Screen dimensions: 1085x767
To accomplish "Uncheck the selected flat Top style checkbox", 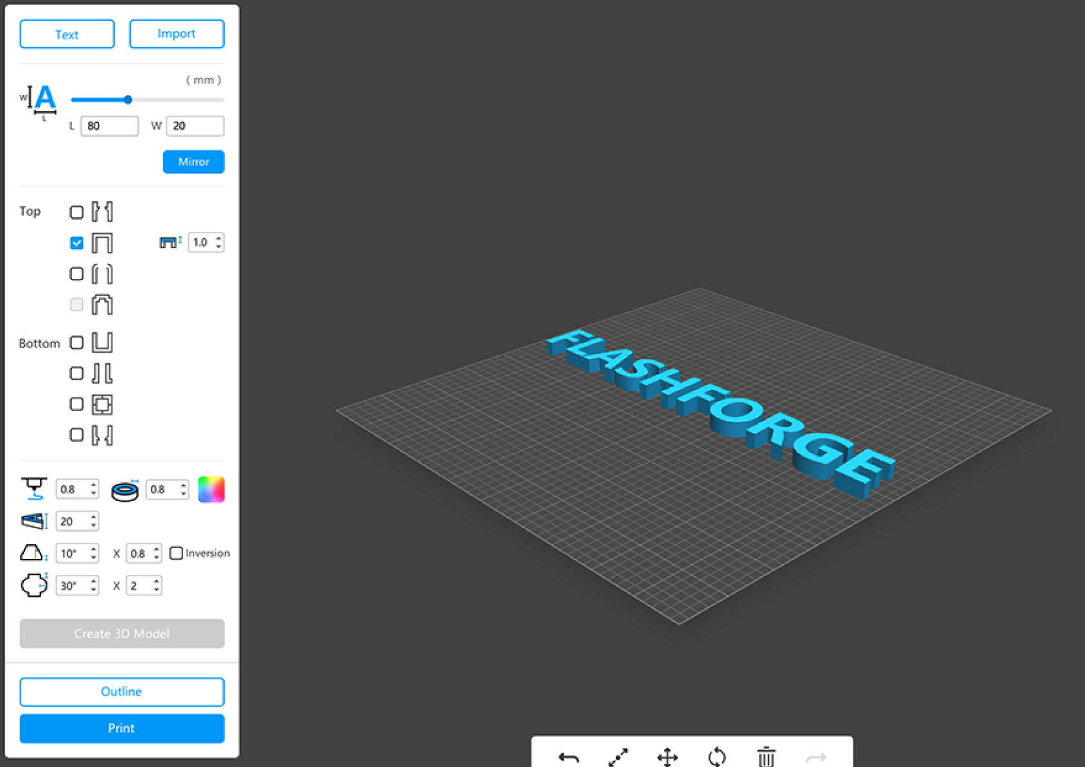I will point(76,243).
